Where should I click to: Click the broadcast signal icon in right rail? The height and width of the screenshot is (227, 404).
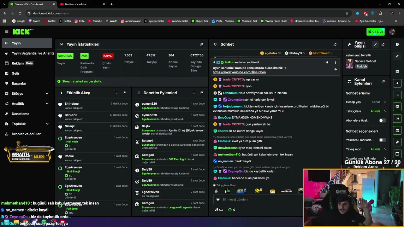point(397,119)
